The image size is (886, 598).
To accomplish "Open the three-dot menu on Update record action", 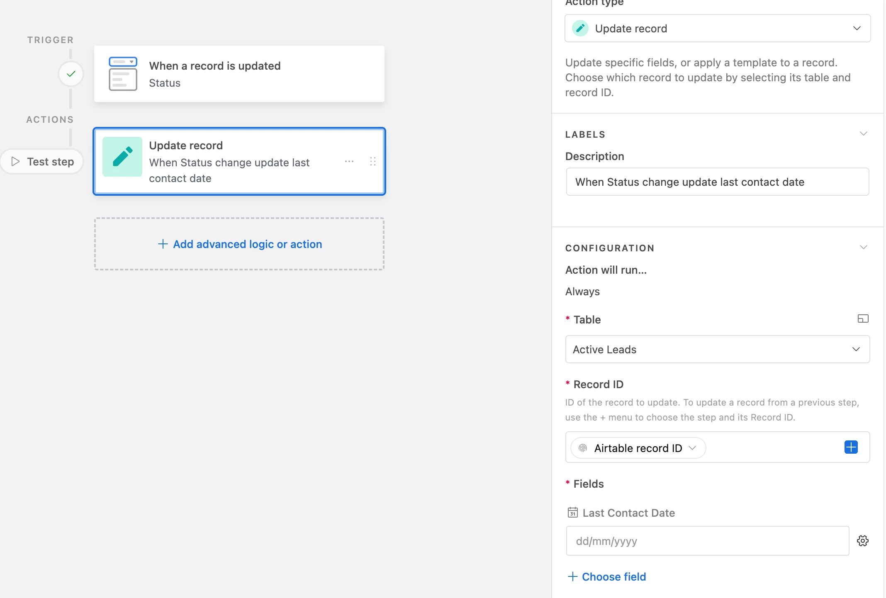I will 349,161.
